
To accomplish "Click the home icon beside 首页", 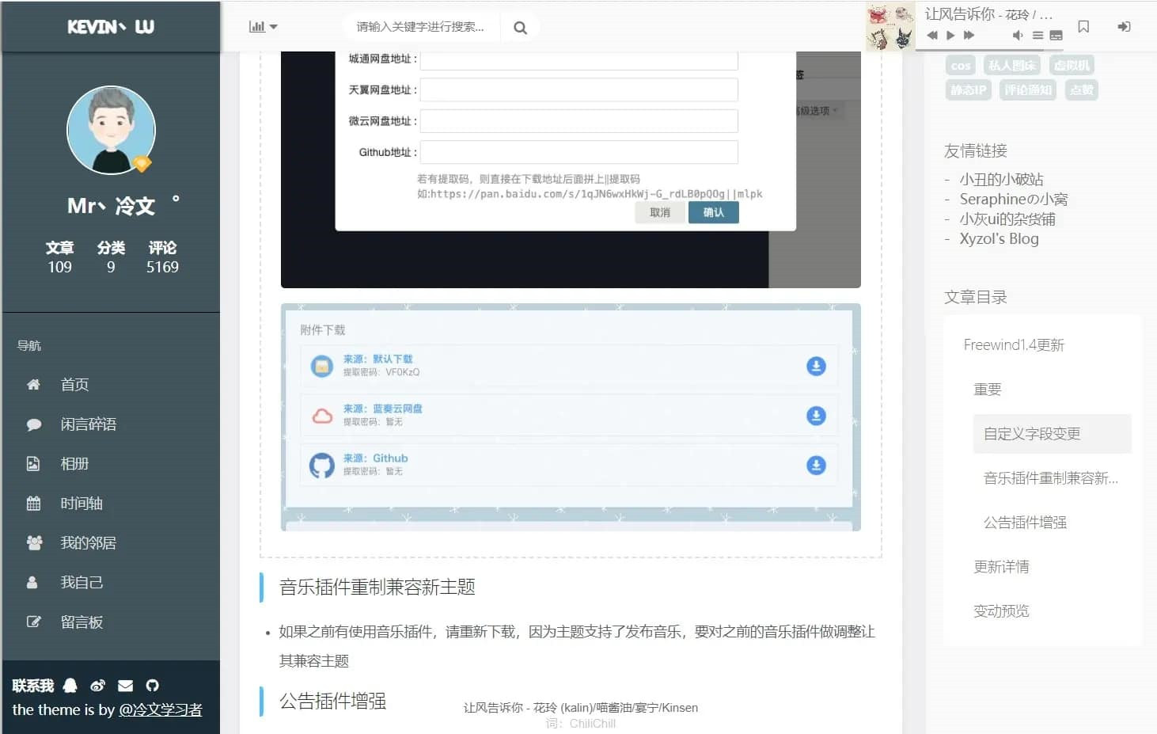I will (x=33, y=385).
